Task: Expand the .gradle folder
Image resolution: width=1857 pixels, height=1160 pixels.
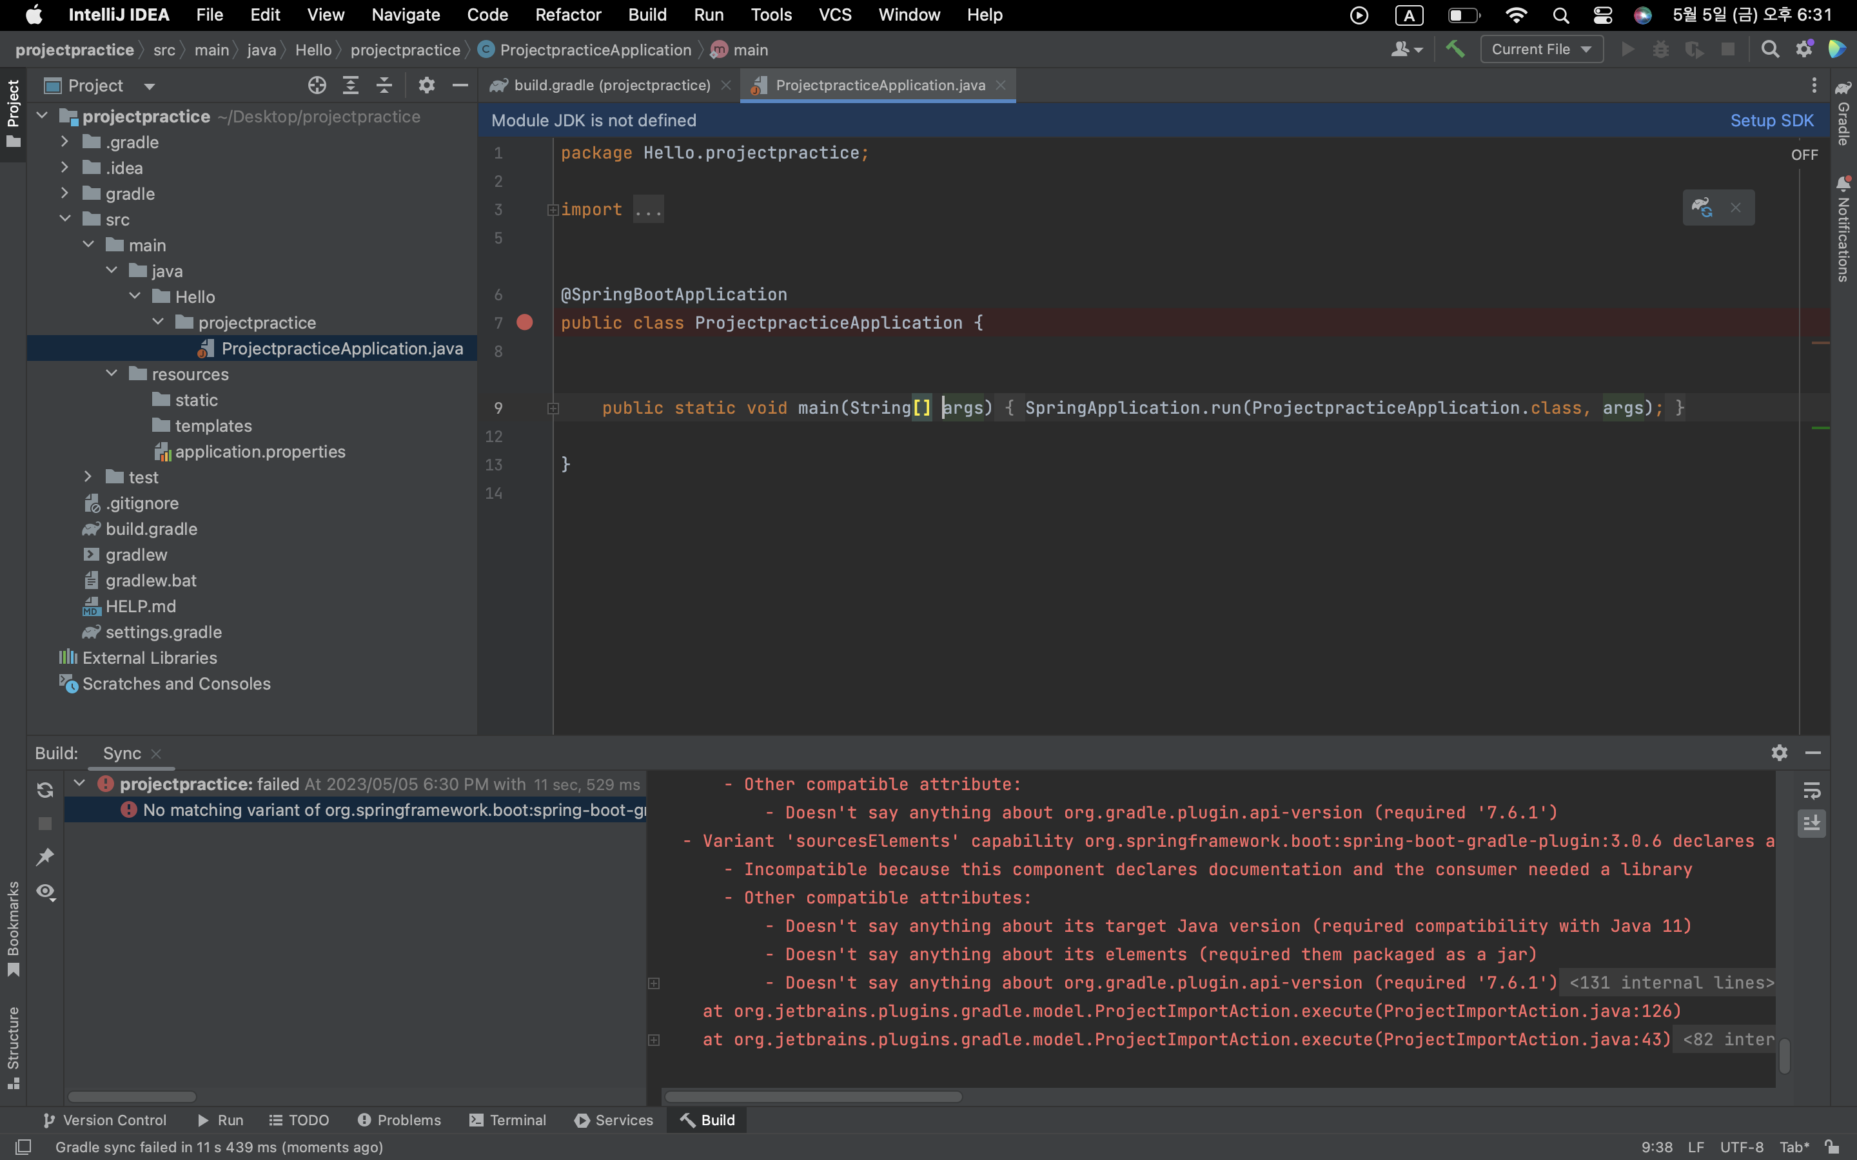Action: pos(65,142)
